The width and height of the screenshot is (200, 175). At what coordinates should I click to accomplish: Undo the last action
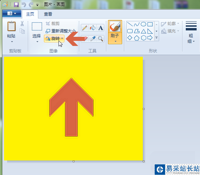24,5
